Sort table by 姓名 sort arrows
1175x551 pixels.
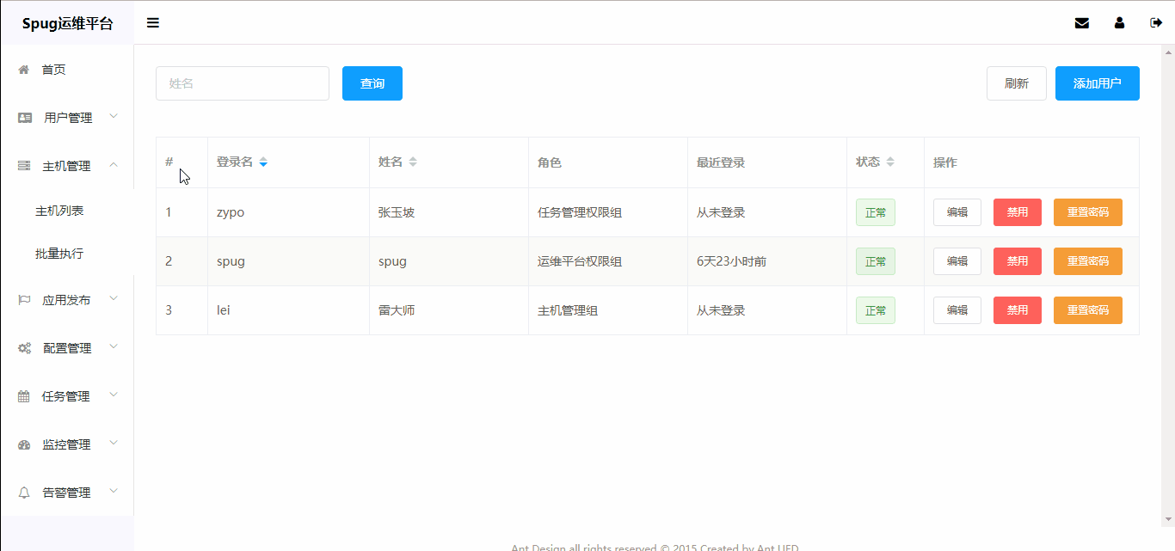[413, 162]
